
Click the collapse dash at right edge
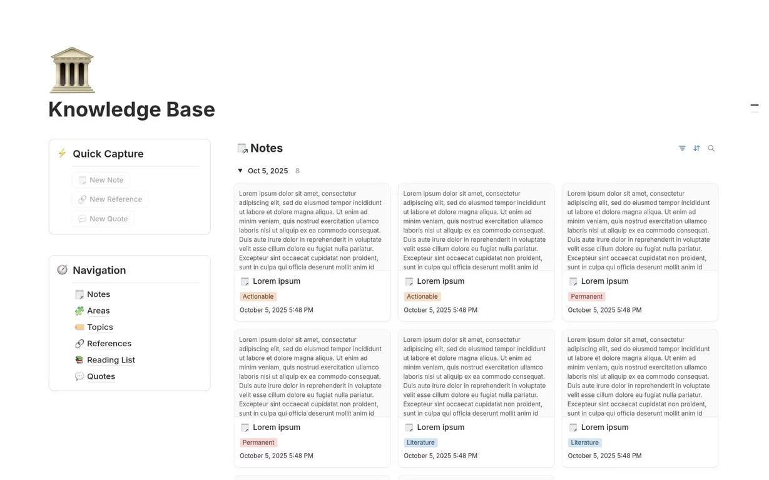pyautogui.click(x=754, y=105)
